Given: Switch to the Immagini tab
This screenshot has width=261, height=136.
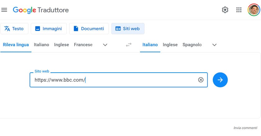Looking at the screenshot, I should pos(49,29).
